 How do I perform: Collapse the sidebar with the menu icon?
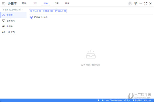4,3
